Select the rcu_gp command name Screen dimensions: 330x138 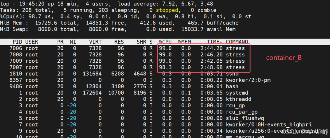pos(235,105)
